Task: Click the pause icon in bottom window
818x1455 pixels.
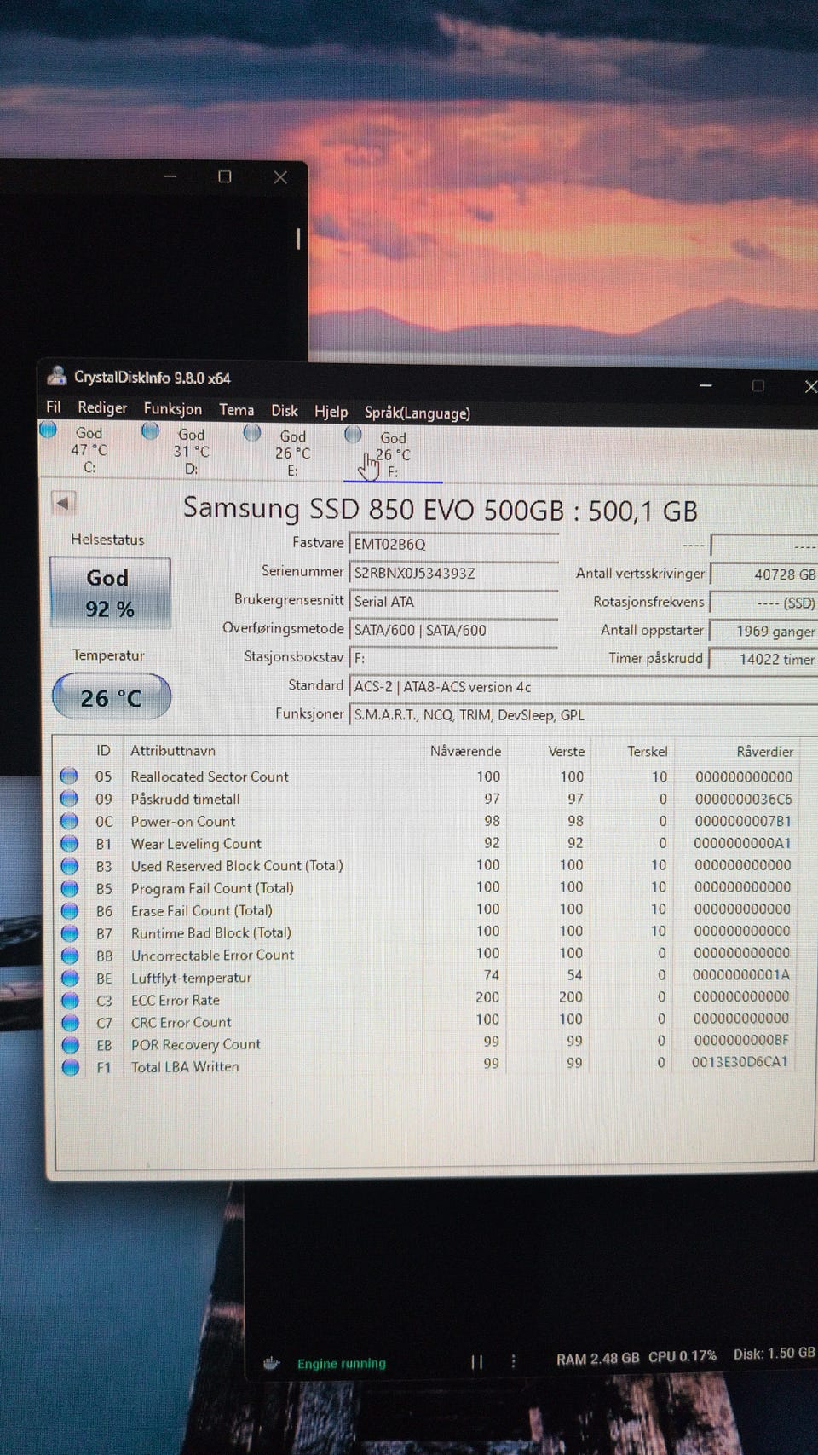Action: click(x=477, y=1362)
